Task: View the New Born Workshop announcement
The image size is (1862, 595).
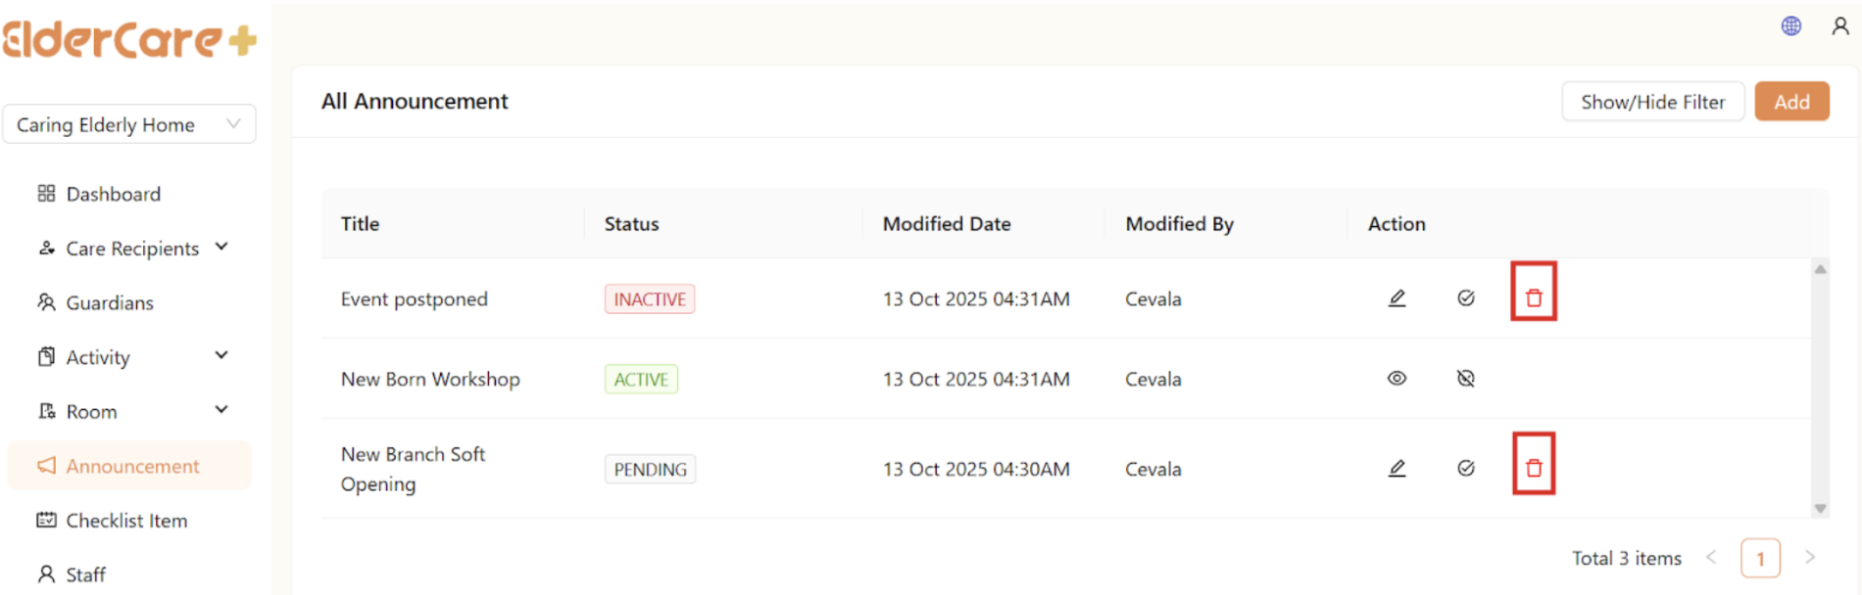Action: (x=1396, y=379)
